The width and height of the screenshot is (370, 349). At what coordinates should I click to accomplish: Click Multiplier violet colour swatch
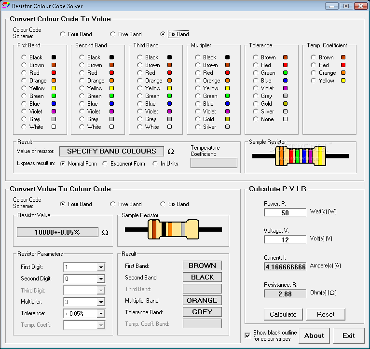click(228, 111)
